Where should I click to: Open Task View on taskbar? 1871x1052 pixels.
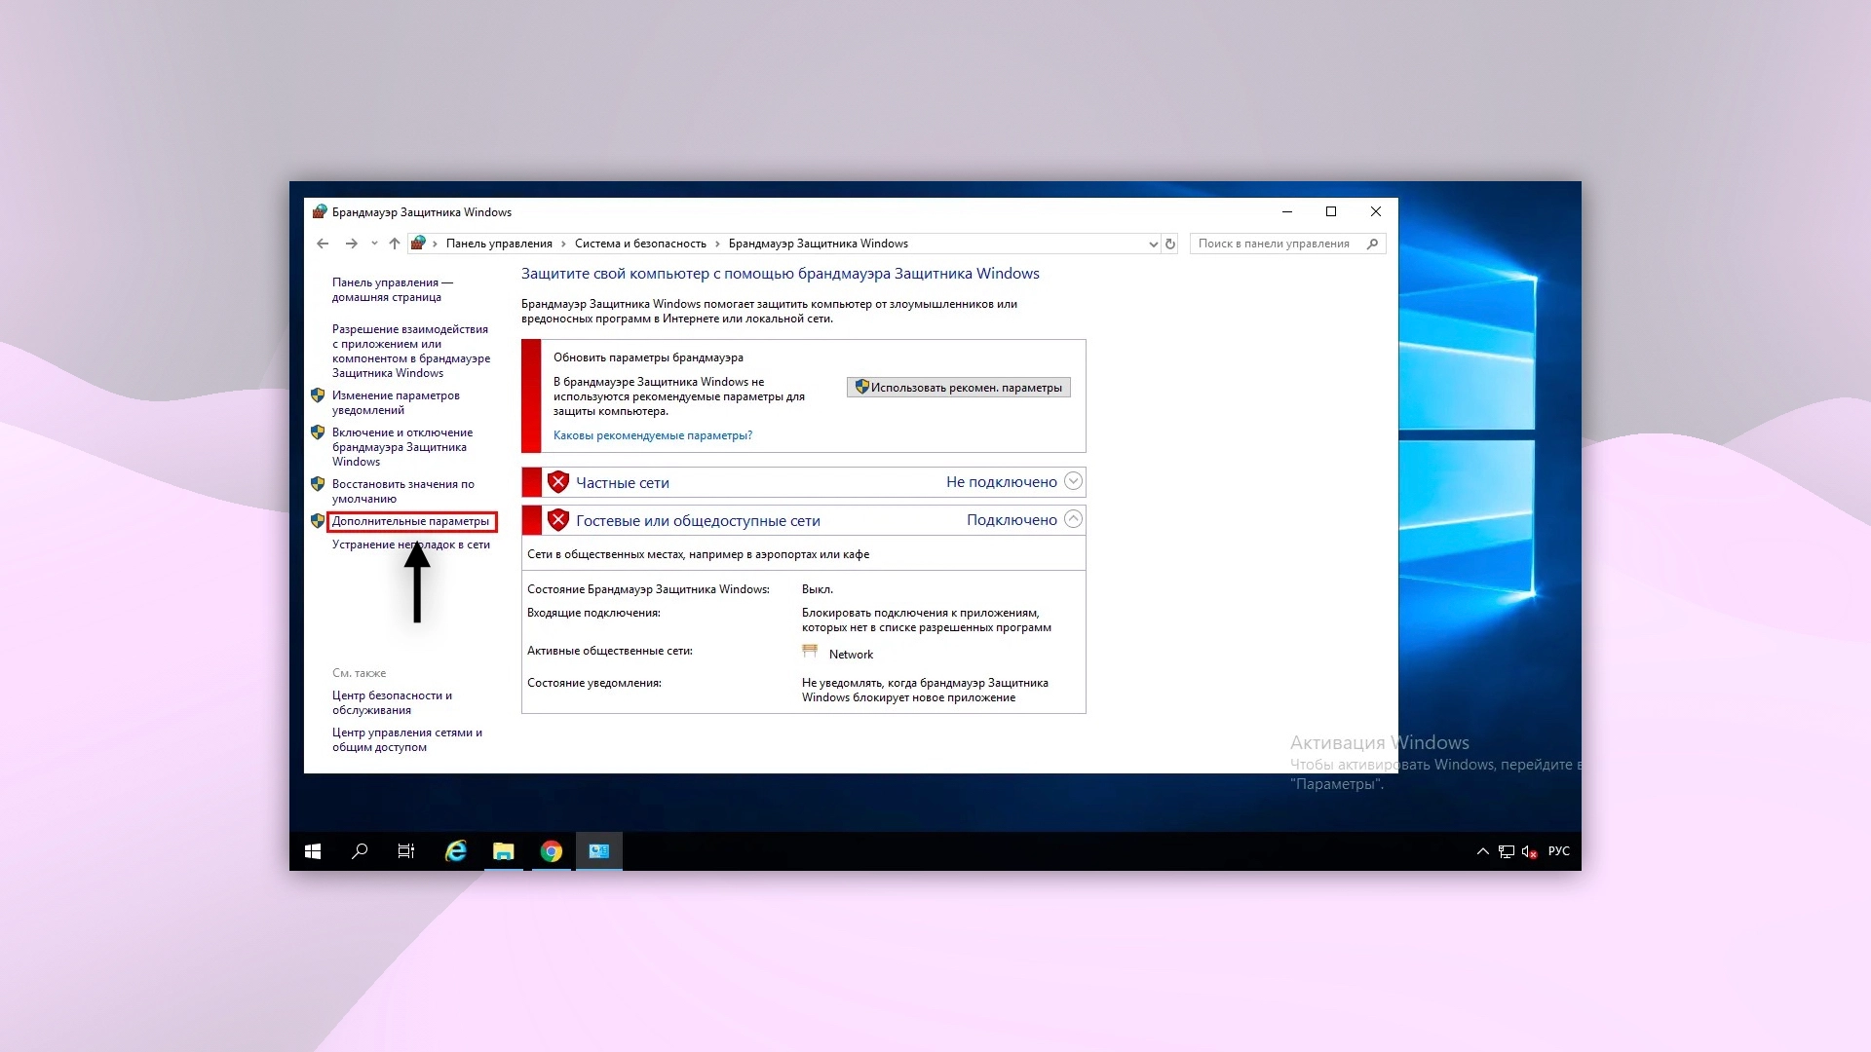pyautogui.click(x=406, y=851)
